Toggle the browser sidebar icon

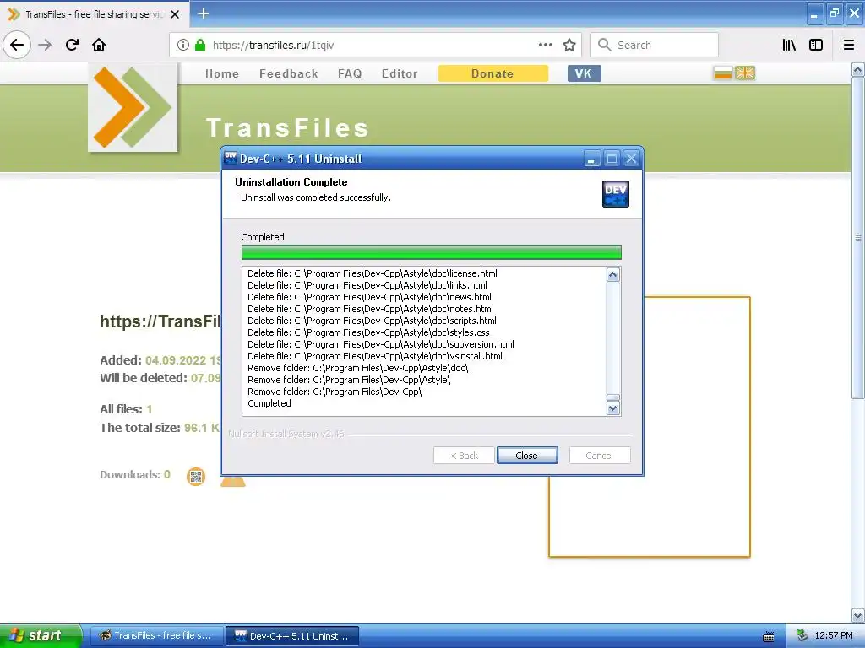coord(816,45)
